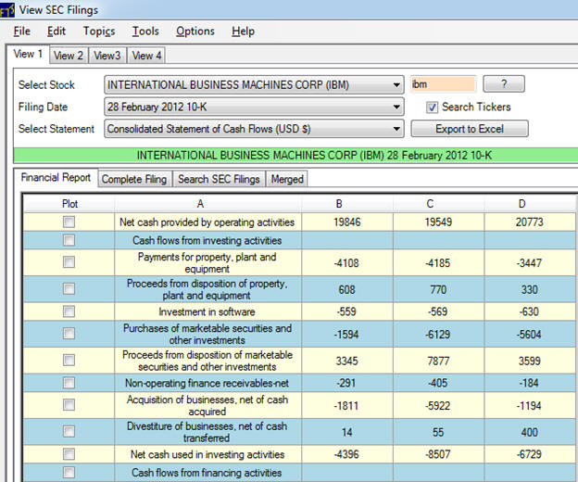
Task: Open the Edit menu
Action: coord(56,32)
